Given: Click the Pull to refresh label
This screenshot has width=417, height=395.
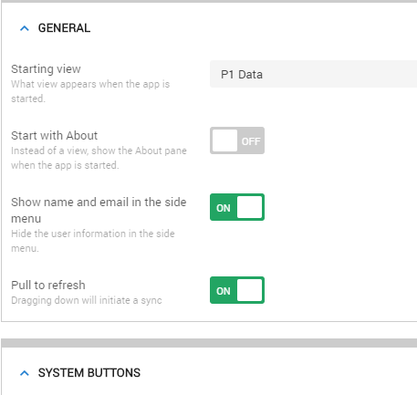Looking at the screenshot, I should 48,286.
